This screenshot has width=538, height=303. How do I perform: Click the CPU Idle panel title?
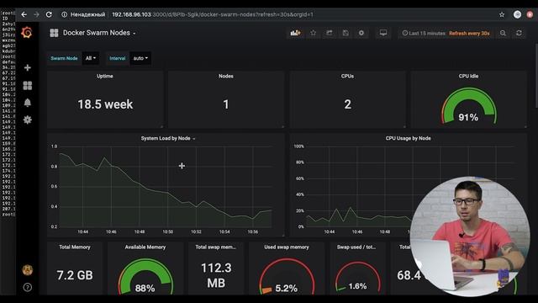pyautogui.click(x=468, y=76)
